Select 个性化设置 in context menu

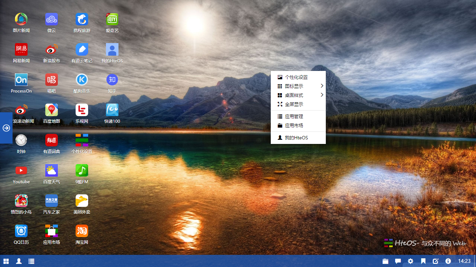coord(296,77)
